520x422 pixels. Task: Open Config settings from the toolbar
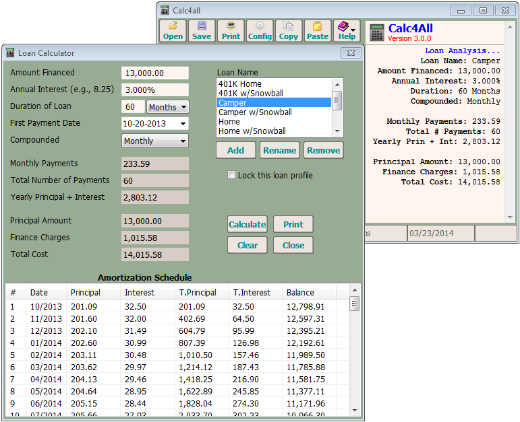click(260, 31)
